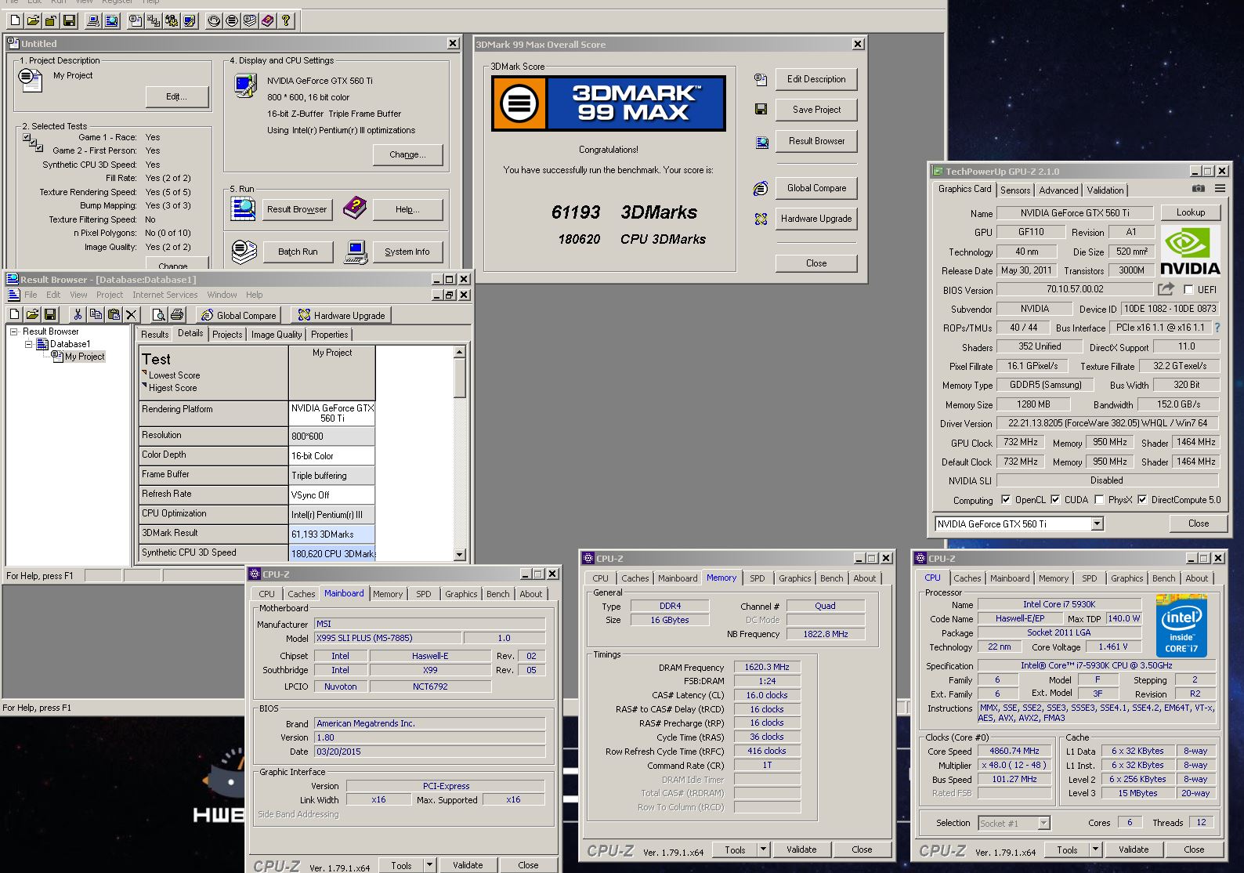The width and height of the screenshot is (1244, 873).
Task: Select the My Project item in the tree
Action: (x=85, y=357)
